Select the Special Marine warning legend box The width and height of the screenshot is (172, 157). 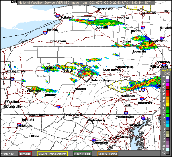pyautogui.click(x=109, y=154)
